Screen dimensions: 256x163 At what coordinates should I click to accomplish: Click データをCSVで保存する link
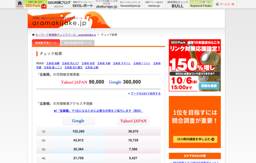146,94
